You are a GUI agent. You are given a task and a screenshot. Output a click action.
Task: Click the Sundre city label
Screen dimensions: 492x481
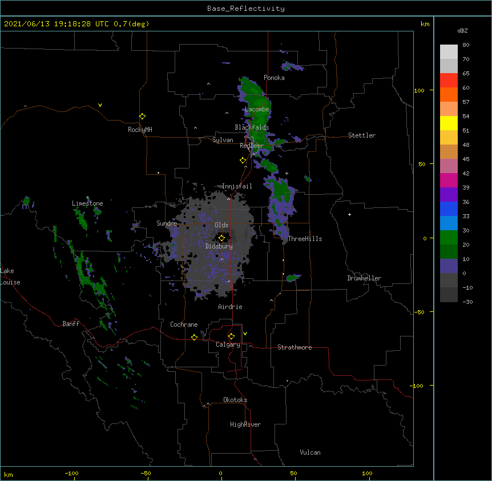click(x=167, y=223)
